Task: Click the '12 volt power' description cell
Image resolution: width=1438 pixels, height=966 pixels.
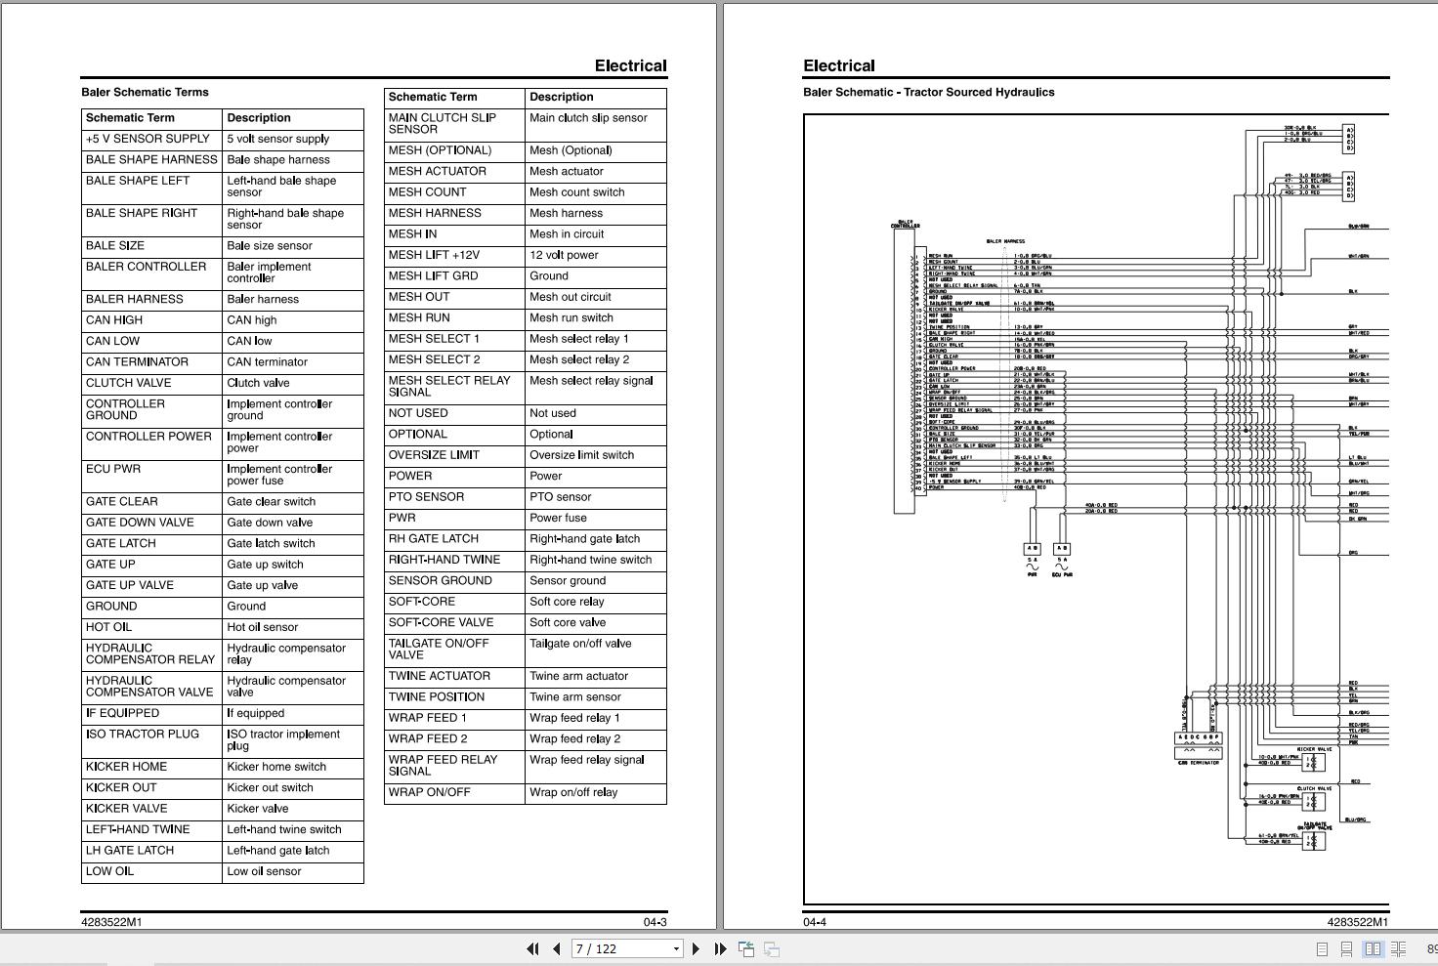Action: pos(596,255)
